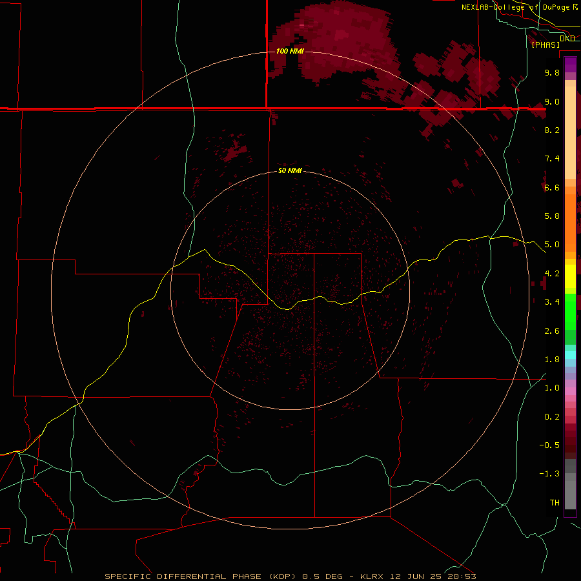Pick the pink segment of the color bar
Screen dimensions: 581x581
pos(570,391)
